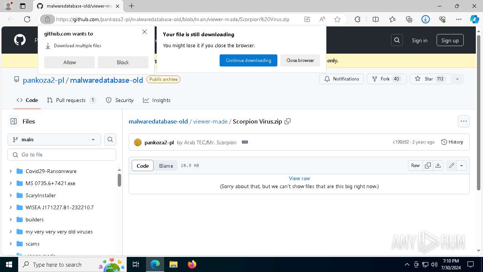Open the Pull requests tab
This screenshot has height=272, width=483.
[x=71, y=100]
